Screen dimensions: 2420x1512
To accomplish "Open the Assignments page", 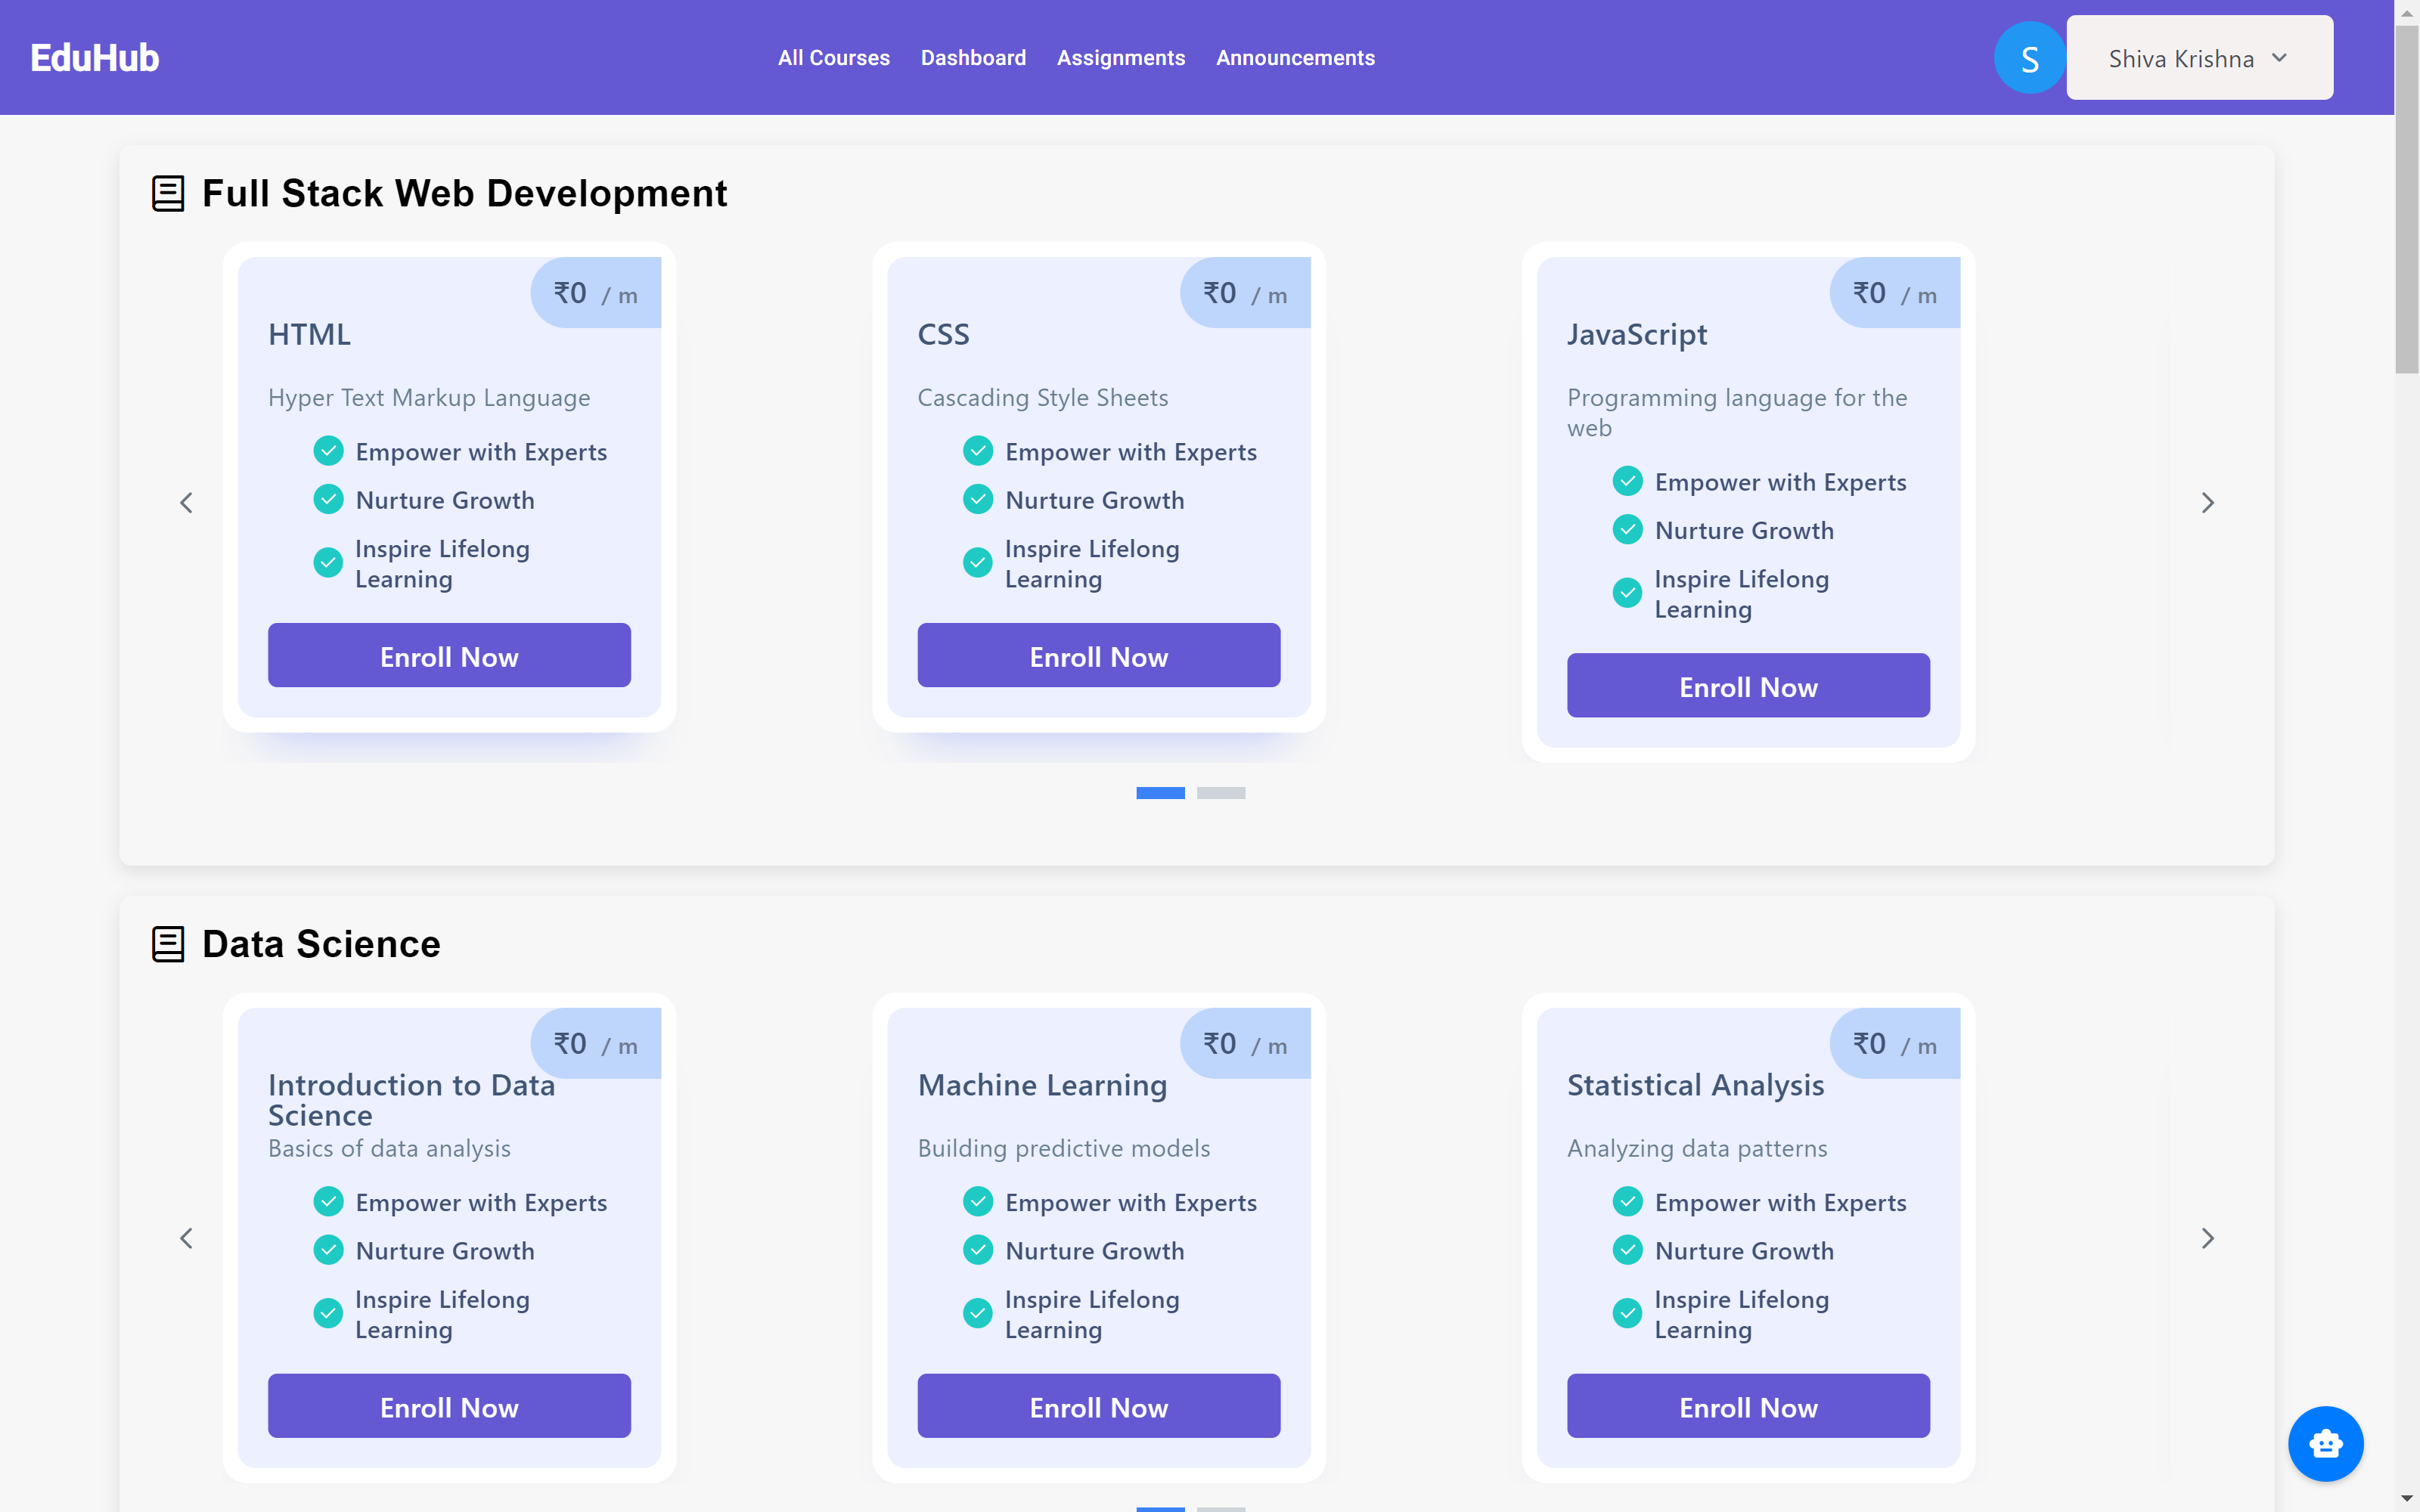I will coord(1120,57).
